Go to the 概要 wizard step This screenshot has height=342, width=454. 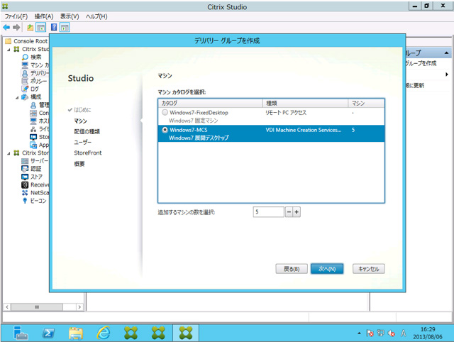coord(79,164)
